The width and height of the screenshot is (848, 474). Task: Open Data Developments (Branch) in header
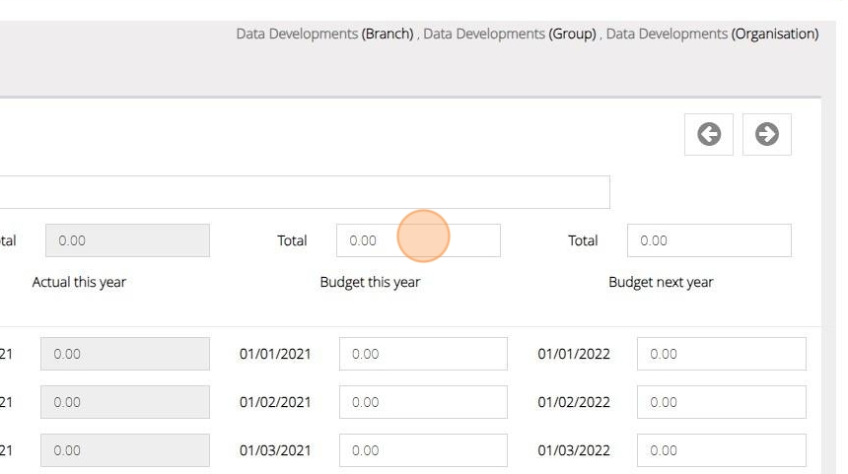click(x=324, y=34)
